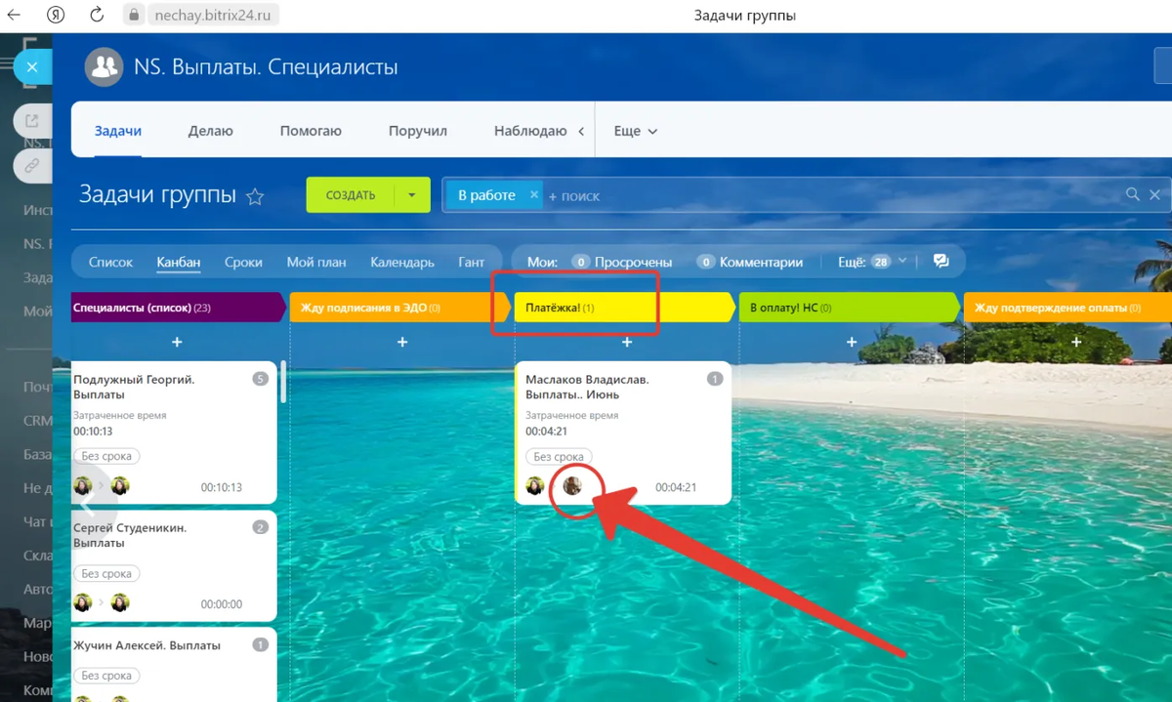Open the Сроки view

(243, 262)
